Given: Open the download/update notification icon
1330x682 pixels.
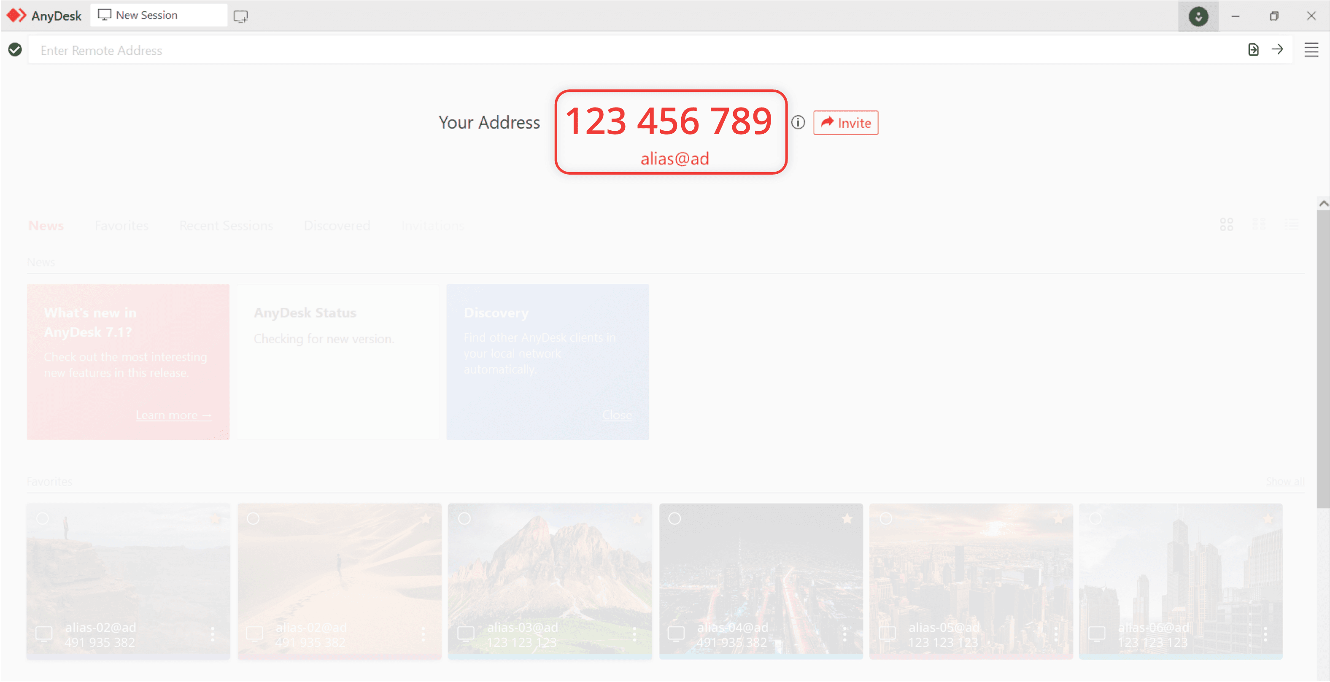Looking at the screenshot, I should click(1198, 16).
